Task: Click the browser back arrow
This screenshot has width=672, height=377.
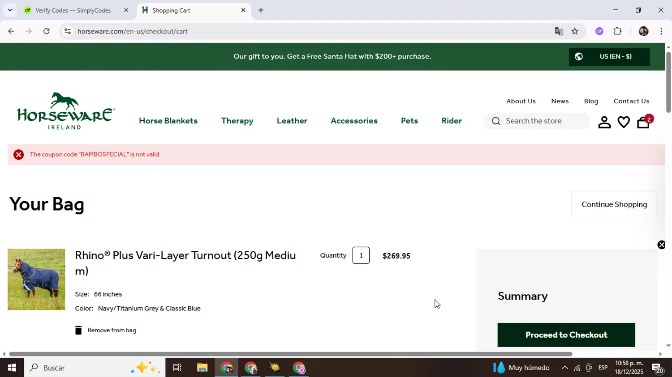Action: pyautogui.click(x=11, y=31)
